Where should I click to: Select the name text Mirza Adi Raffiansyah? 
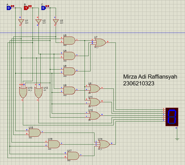150,77
